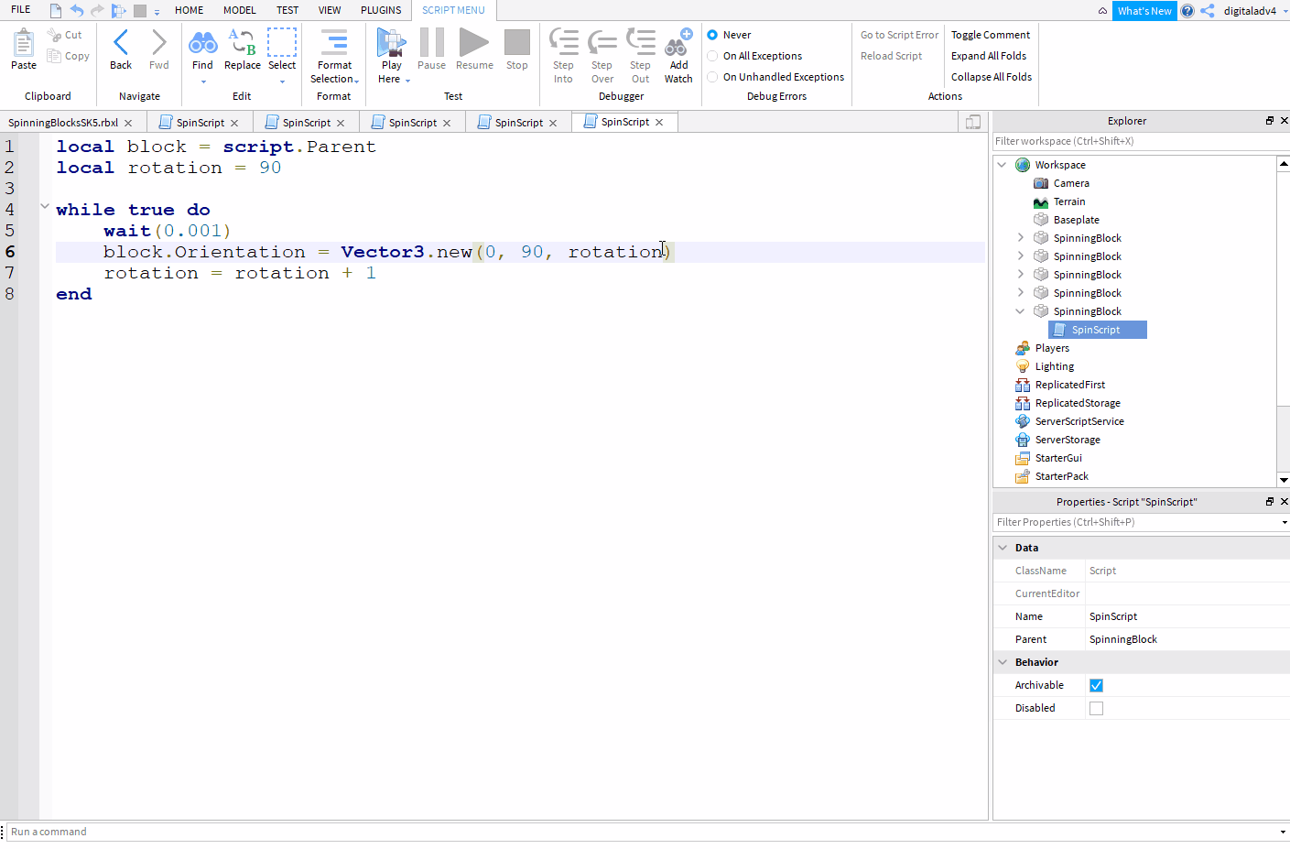
Task: Collapse the Data properties section
Action: coord(1003,548)
